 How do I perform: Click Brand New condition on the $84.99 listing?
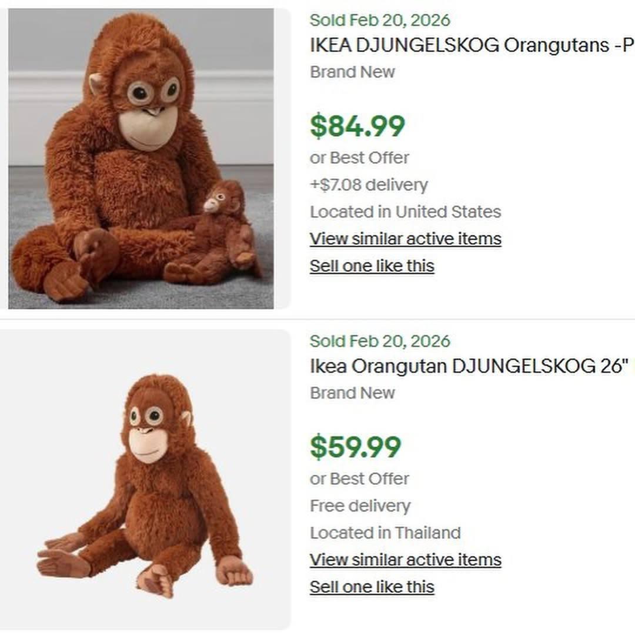pyautogui.click(x=352, y=72)
